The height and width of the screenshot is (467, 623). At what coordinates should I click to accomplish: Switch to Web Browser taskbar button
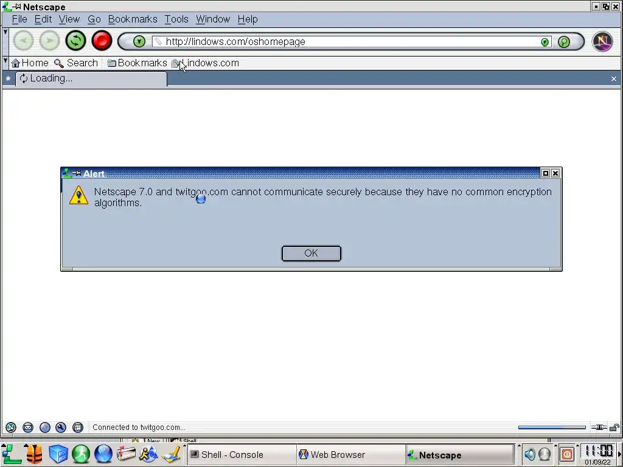(350, 455)
